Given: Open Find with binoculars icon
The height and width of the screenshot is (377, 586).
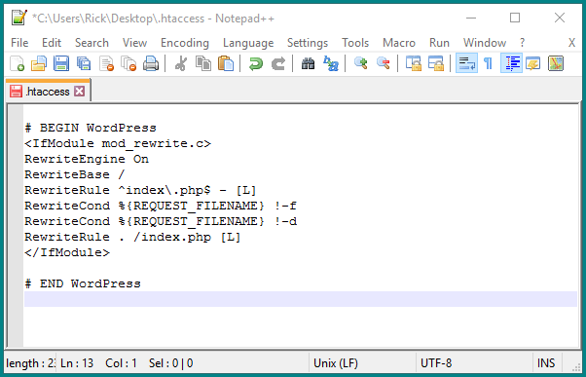Looking at the screenshot, I should (308, 63).
